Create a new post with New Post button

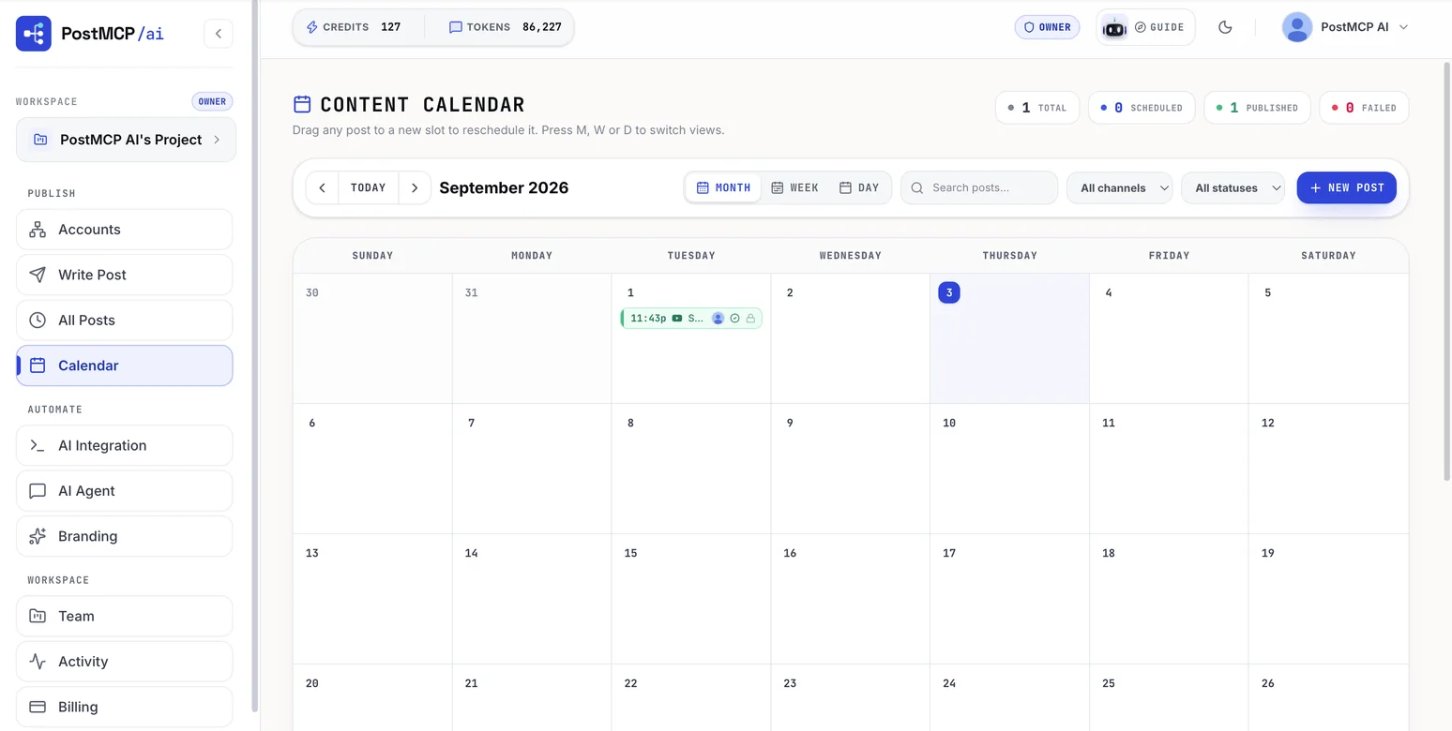click(x=1347, y=187)
